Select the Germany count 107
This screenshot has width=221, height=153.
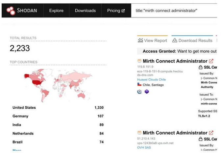point(101,116)
